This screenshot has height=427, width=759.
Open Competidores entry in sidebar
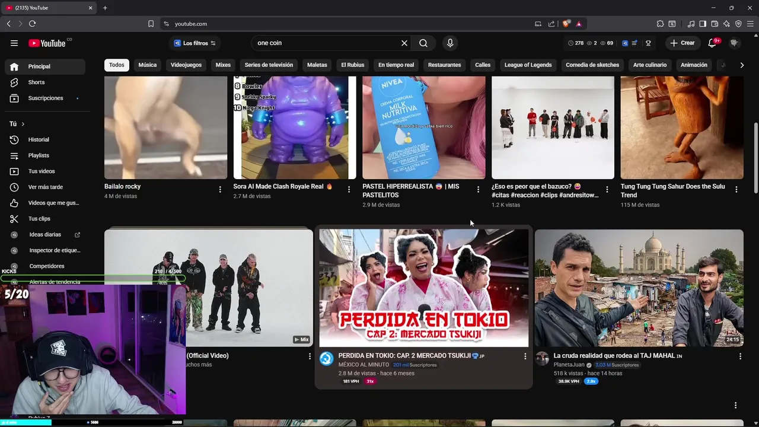tap(45, 266)
